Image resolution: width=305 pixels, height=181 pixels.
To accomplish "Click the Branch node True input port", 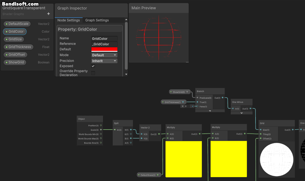I will [198, 102].
